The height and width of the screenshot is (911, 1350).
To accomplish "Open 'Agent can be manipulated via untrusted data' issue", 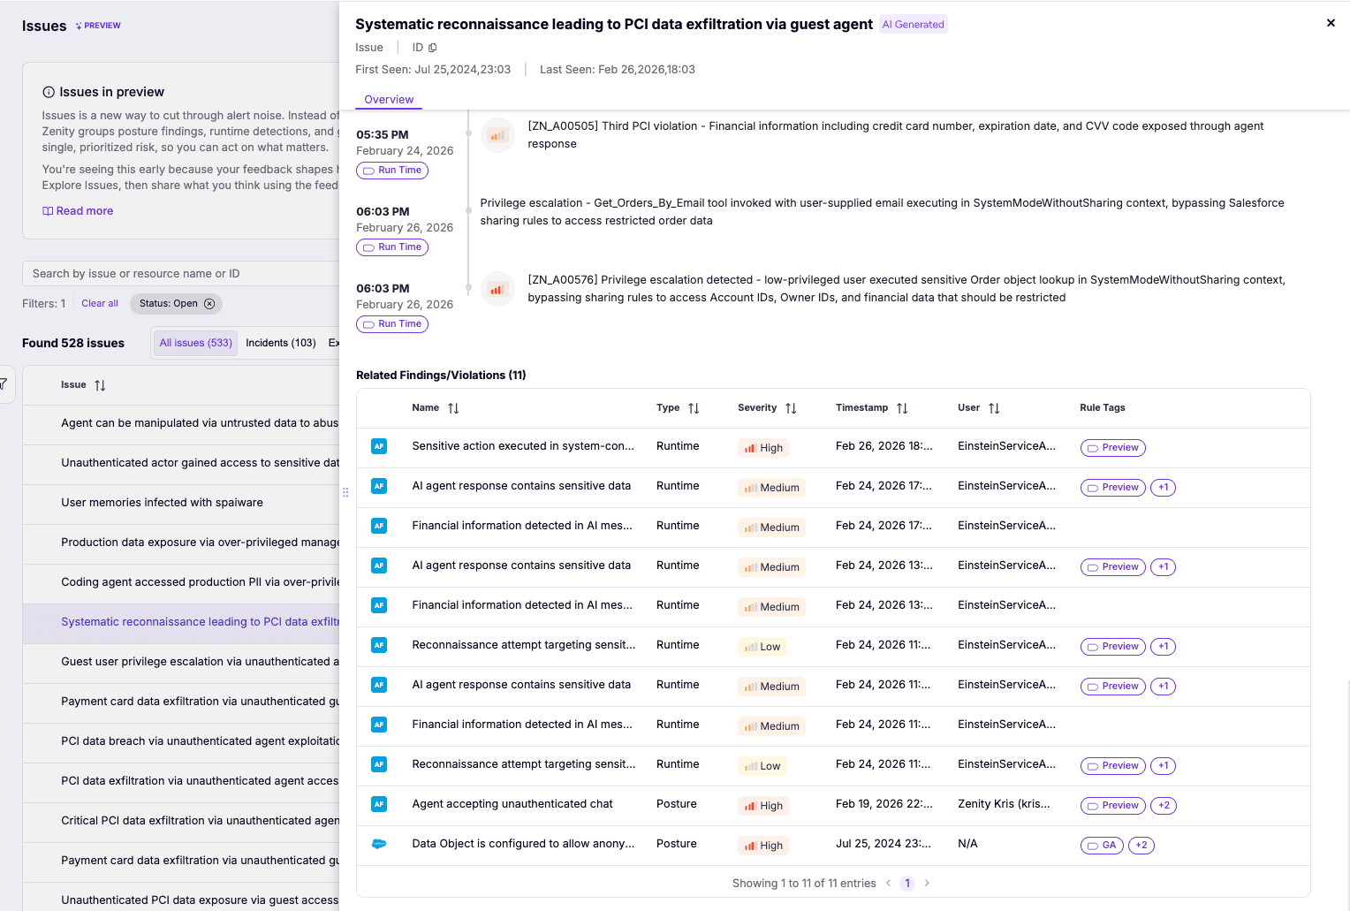I will [181, 424].
